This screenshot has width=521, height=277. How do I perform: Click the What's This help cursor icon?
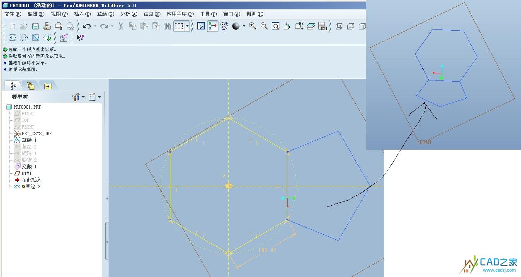pyautogui.click(x=80, y=38)
